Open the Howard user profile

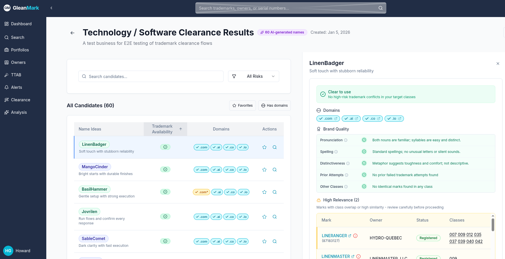pyautogui.click(x=17, y=251)
